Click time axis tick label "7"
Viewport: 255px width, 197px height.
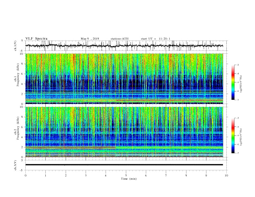[166, 175]
